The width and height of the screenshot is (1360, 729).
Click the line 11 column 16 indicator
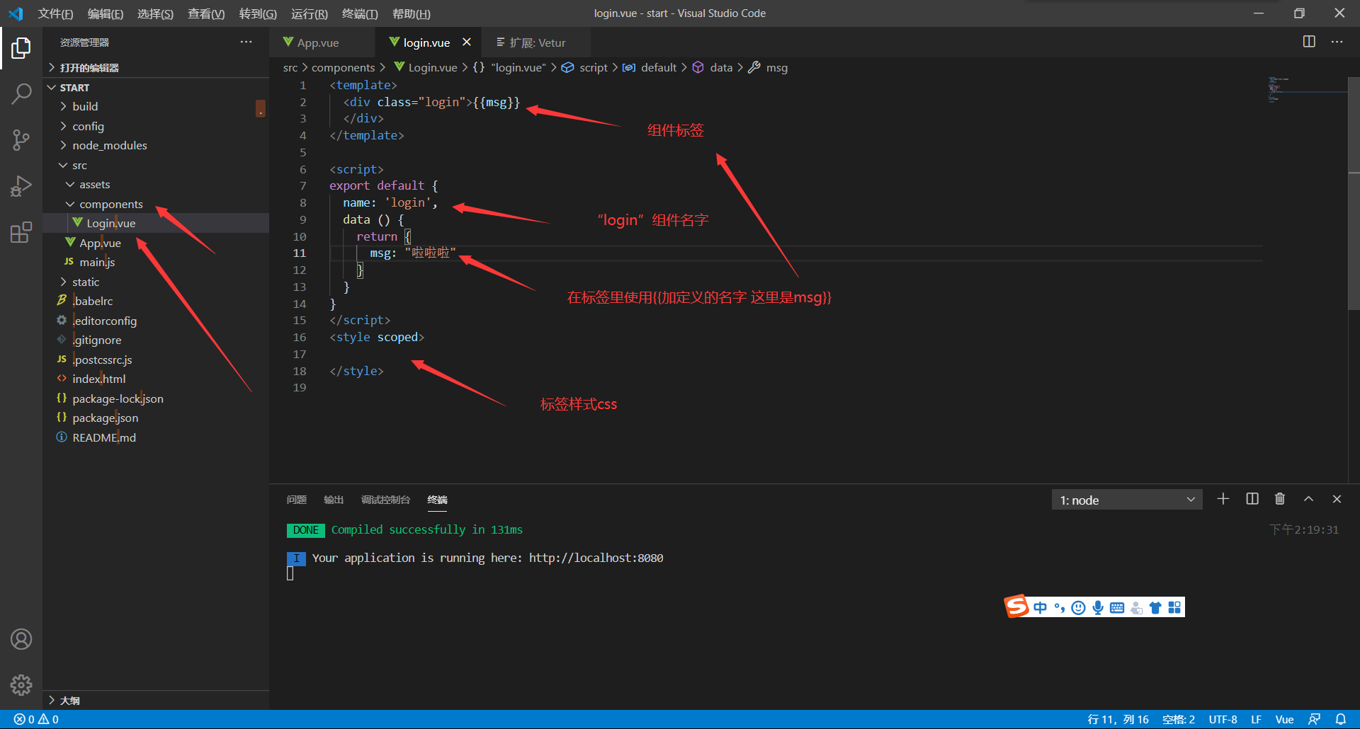point(1118,719)
